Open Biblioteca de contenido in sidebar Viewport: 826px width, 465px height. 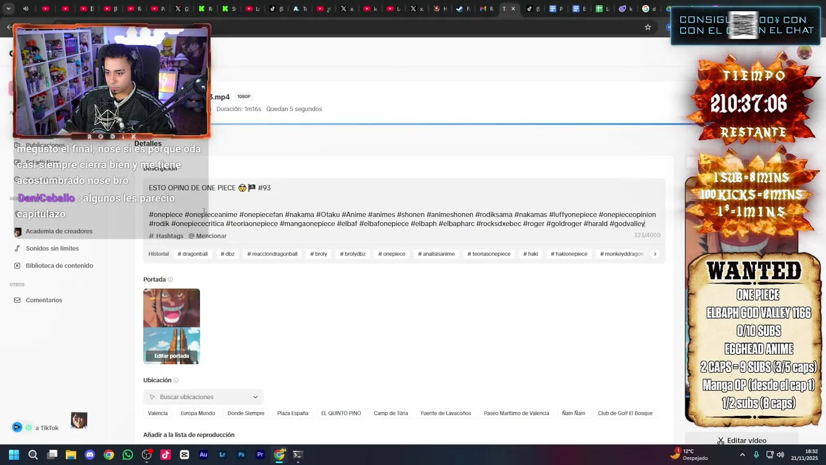59,265
